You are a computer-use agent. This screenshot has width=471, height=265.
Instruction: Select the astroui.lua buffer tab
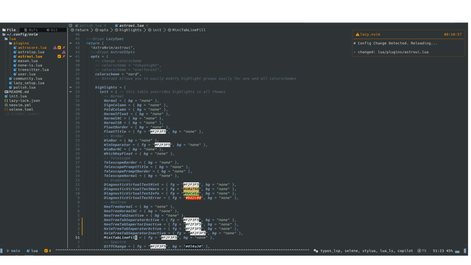pos(131,26)
